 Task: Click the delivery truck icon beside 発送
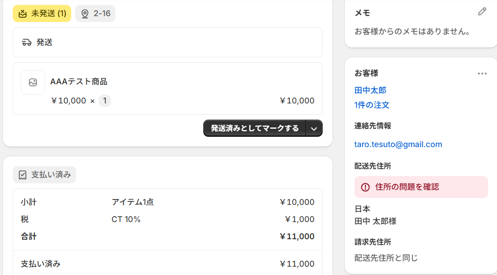(x=27, y=43)
